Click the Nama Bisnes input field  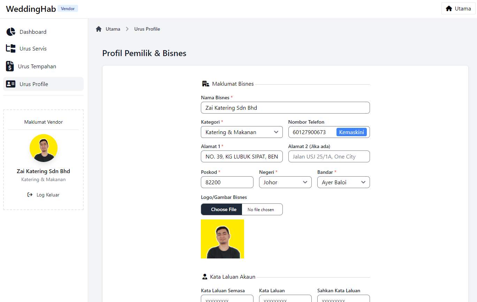tap(285, 108)
